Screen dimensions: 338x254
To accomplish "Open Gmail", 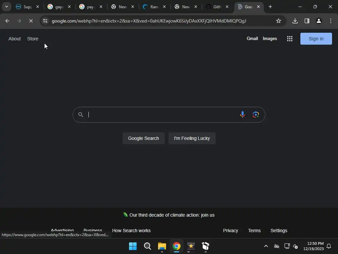I will [252, 38].
